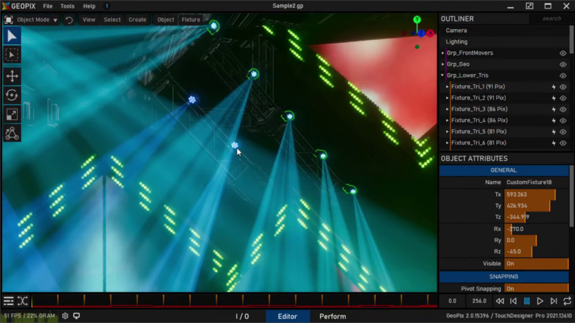The height and width of the screenshot is (323, 575).
Task: Select the Scale tool
Action: [12, 114]
